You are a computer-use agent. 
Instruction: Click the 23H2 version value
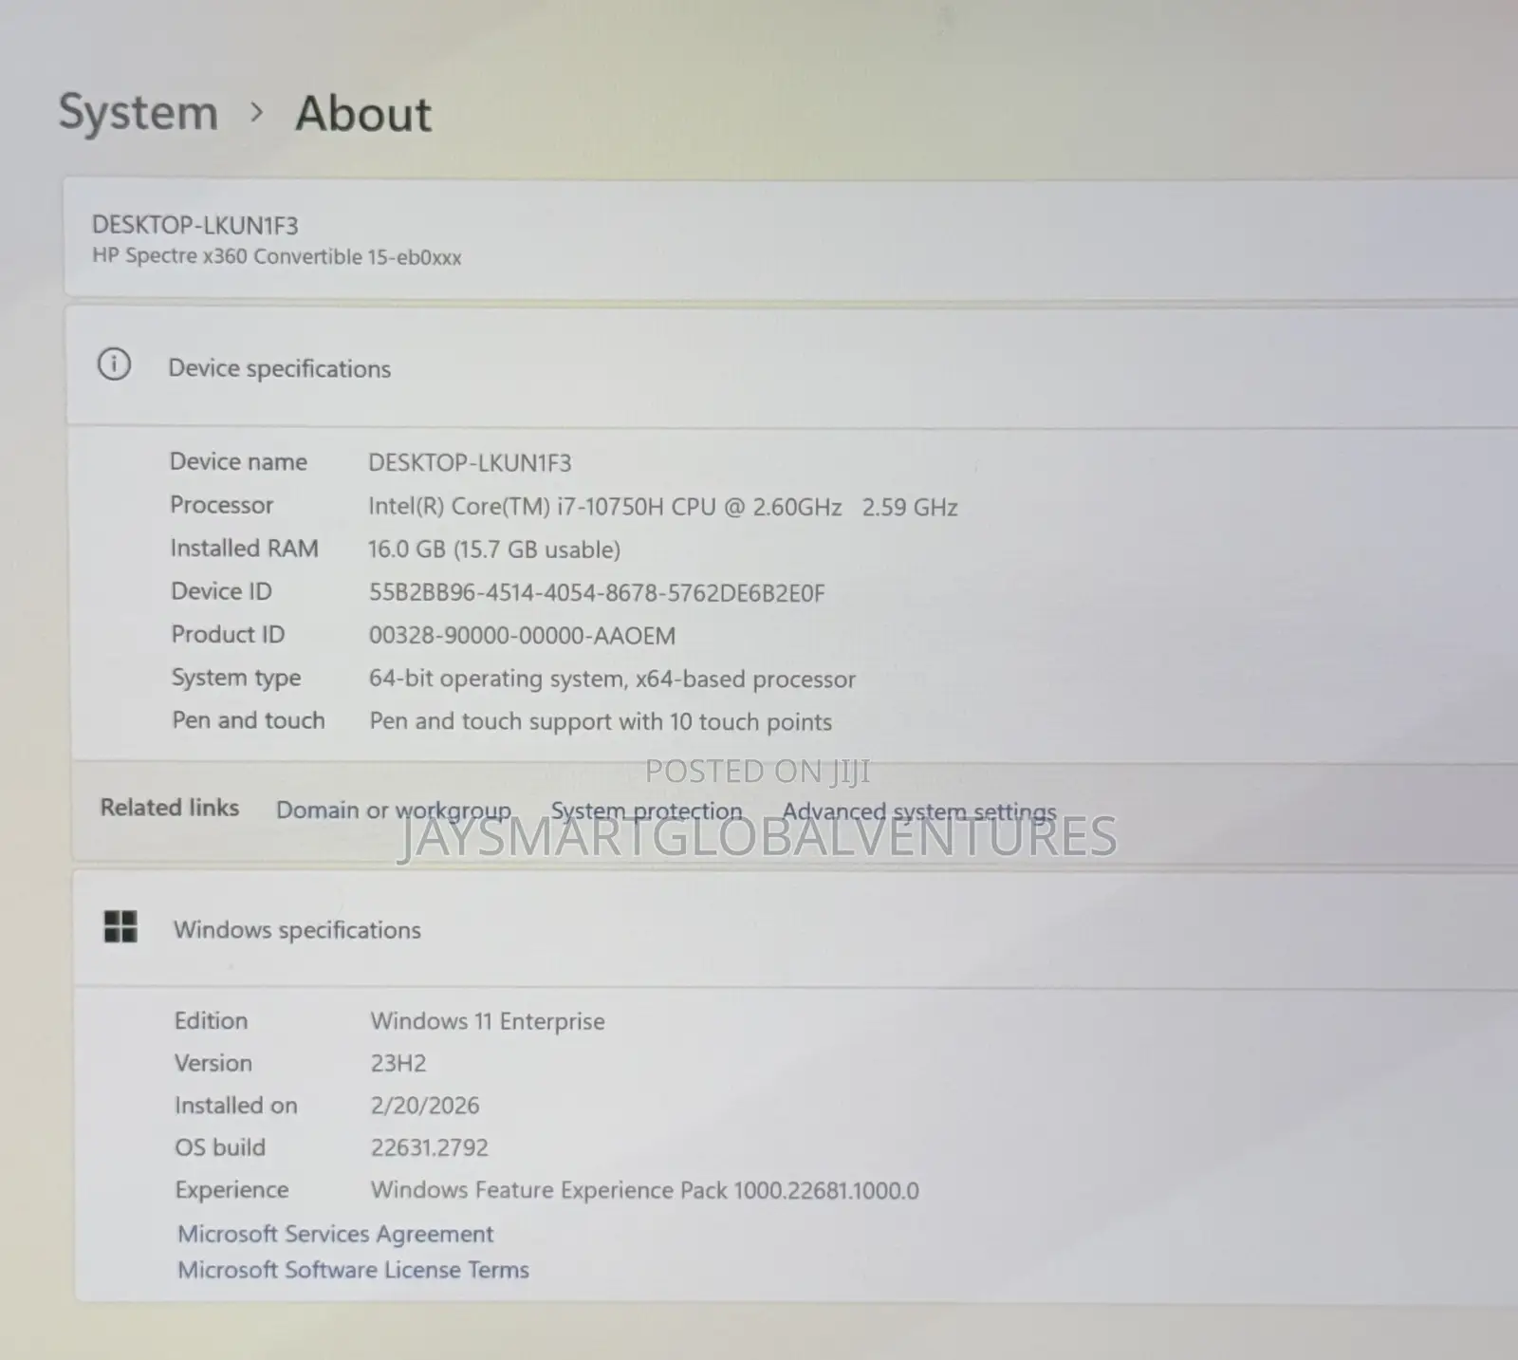coord(398,1063)
